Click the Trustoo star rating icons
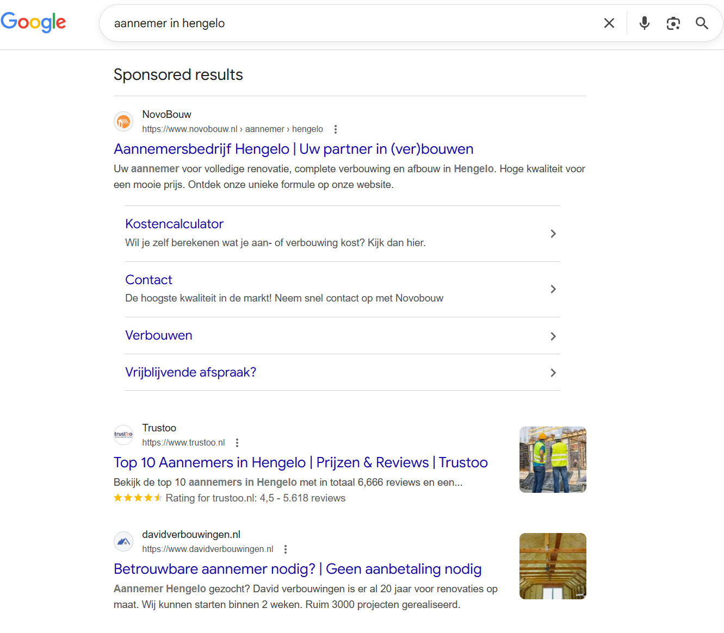Viewport: 724px width, 633px height. [x=138, y=498]
